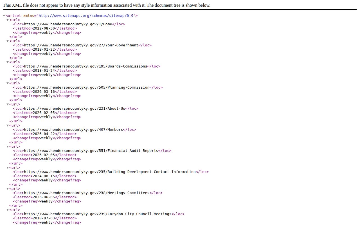The image size is (360, 225).
Task: Click the lastmod date 2024-08-15
Action: click(x=44, y=176)
